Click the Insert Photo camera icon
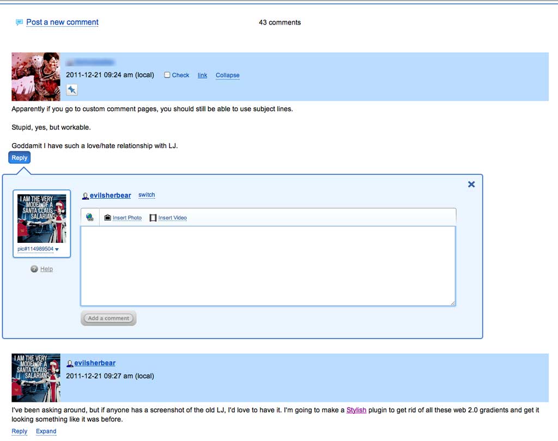The width and height of the screenshot is (558, 441). tap(107, 217)
